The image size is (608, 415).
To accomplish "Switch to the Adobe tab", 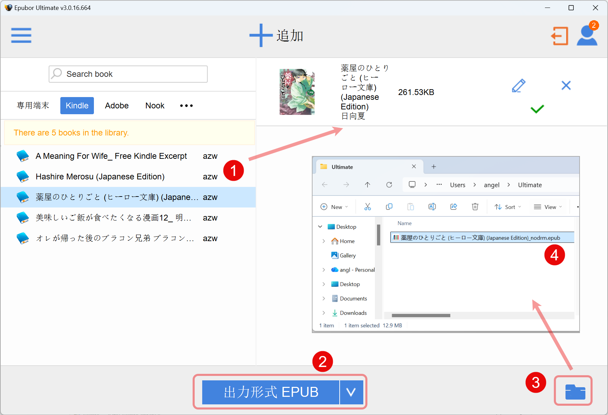I will (117, 106).
